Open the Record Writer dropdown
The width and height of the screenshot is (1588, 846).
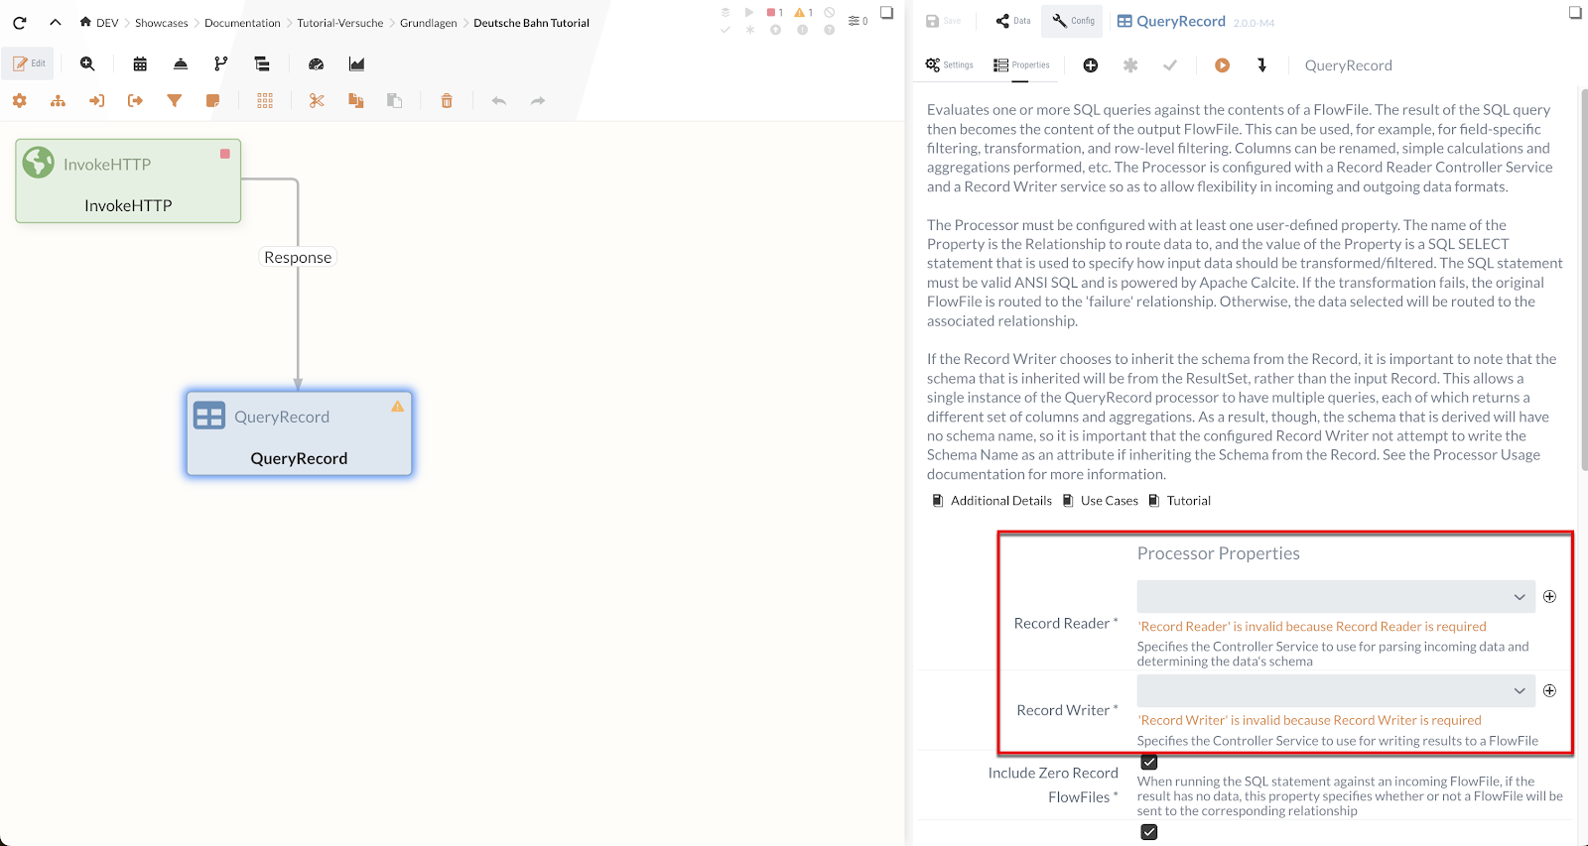point(1335,691)
